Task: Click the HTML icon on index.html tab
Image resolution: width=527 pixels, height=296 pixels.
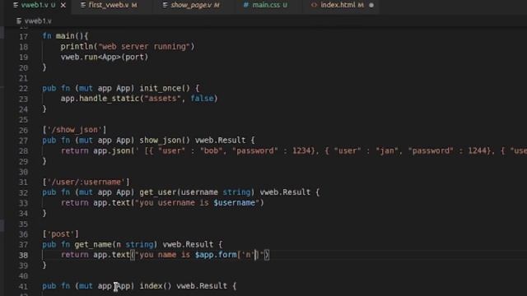Action: [314, 5]
